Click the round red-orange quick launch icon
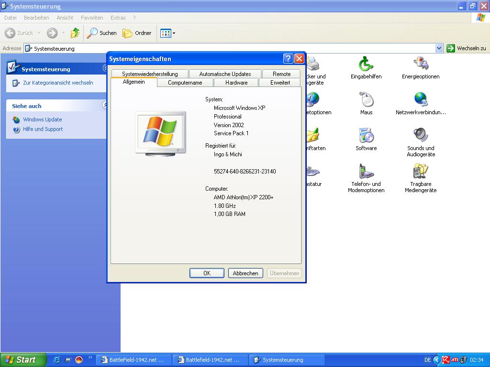Image resolution: width=490 pixels, height=367 pixels. 79,360
